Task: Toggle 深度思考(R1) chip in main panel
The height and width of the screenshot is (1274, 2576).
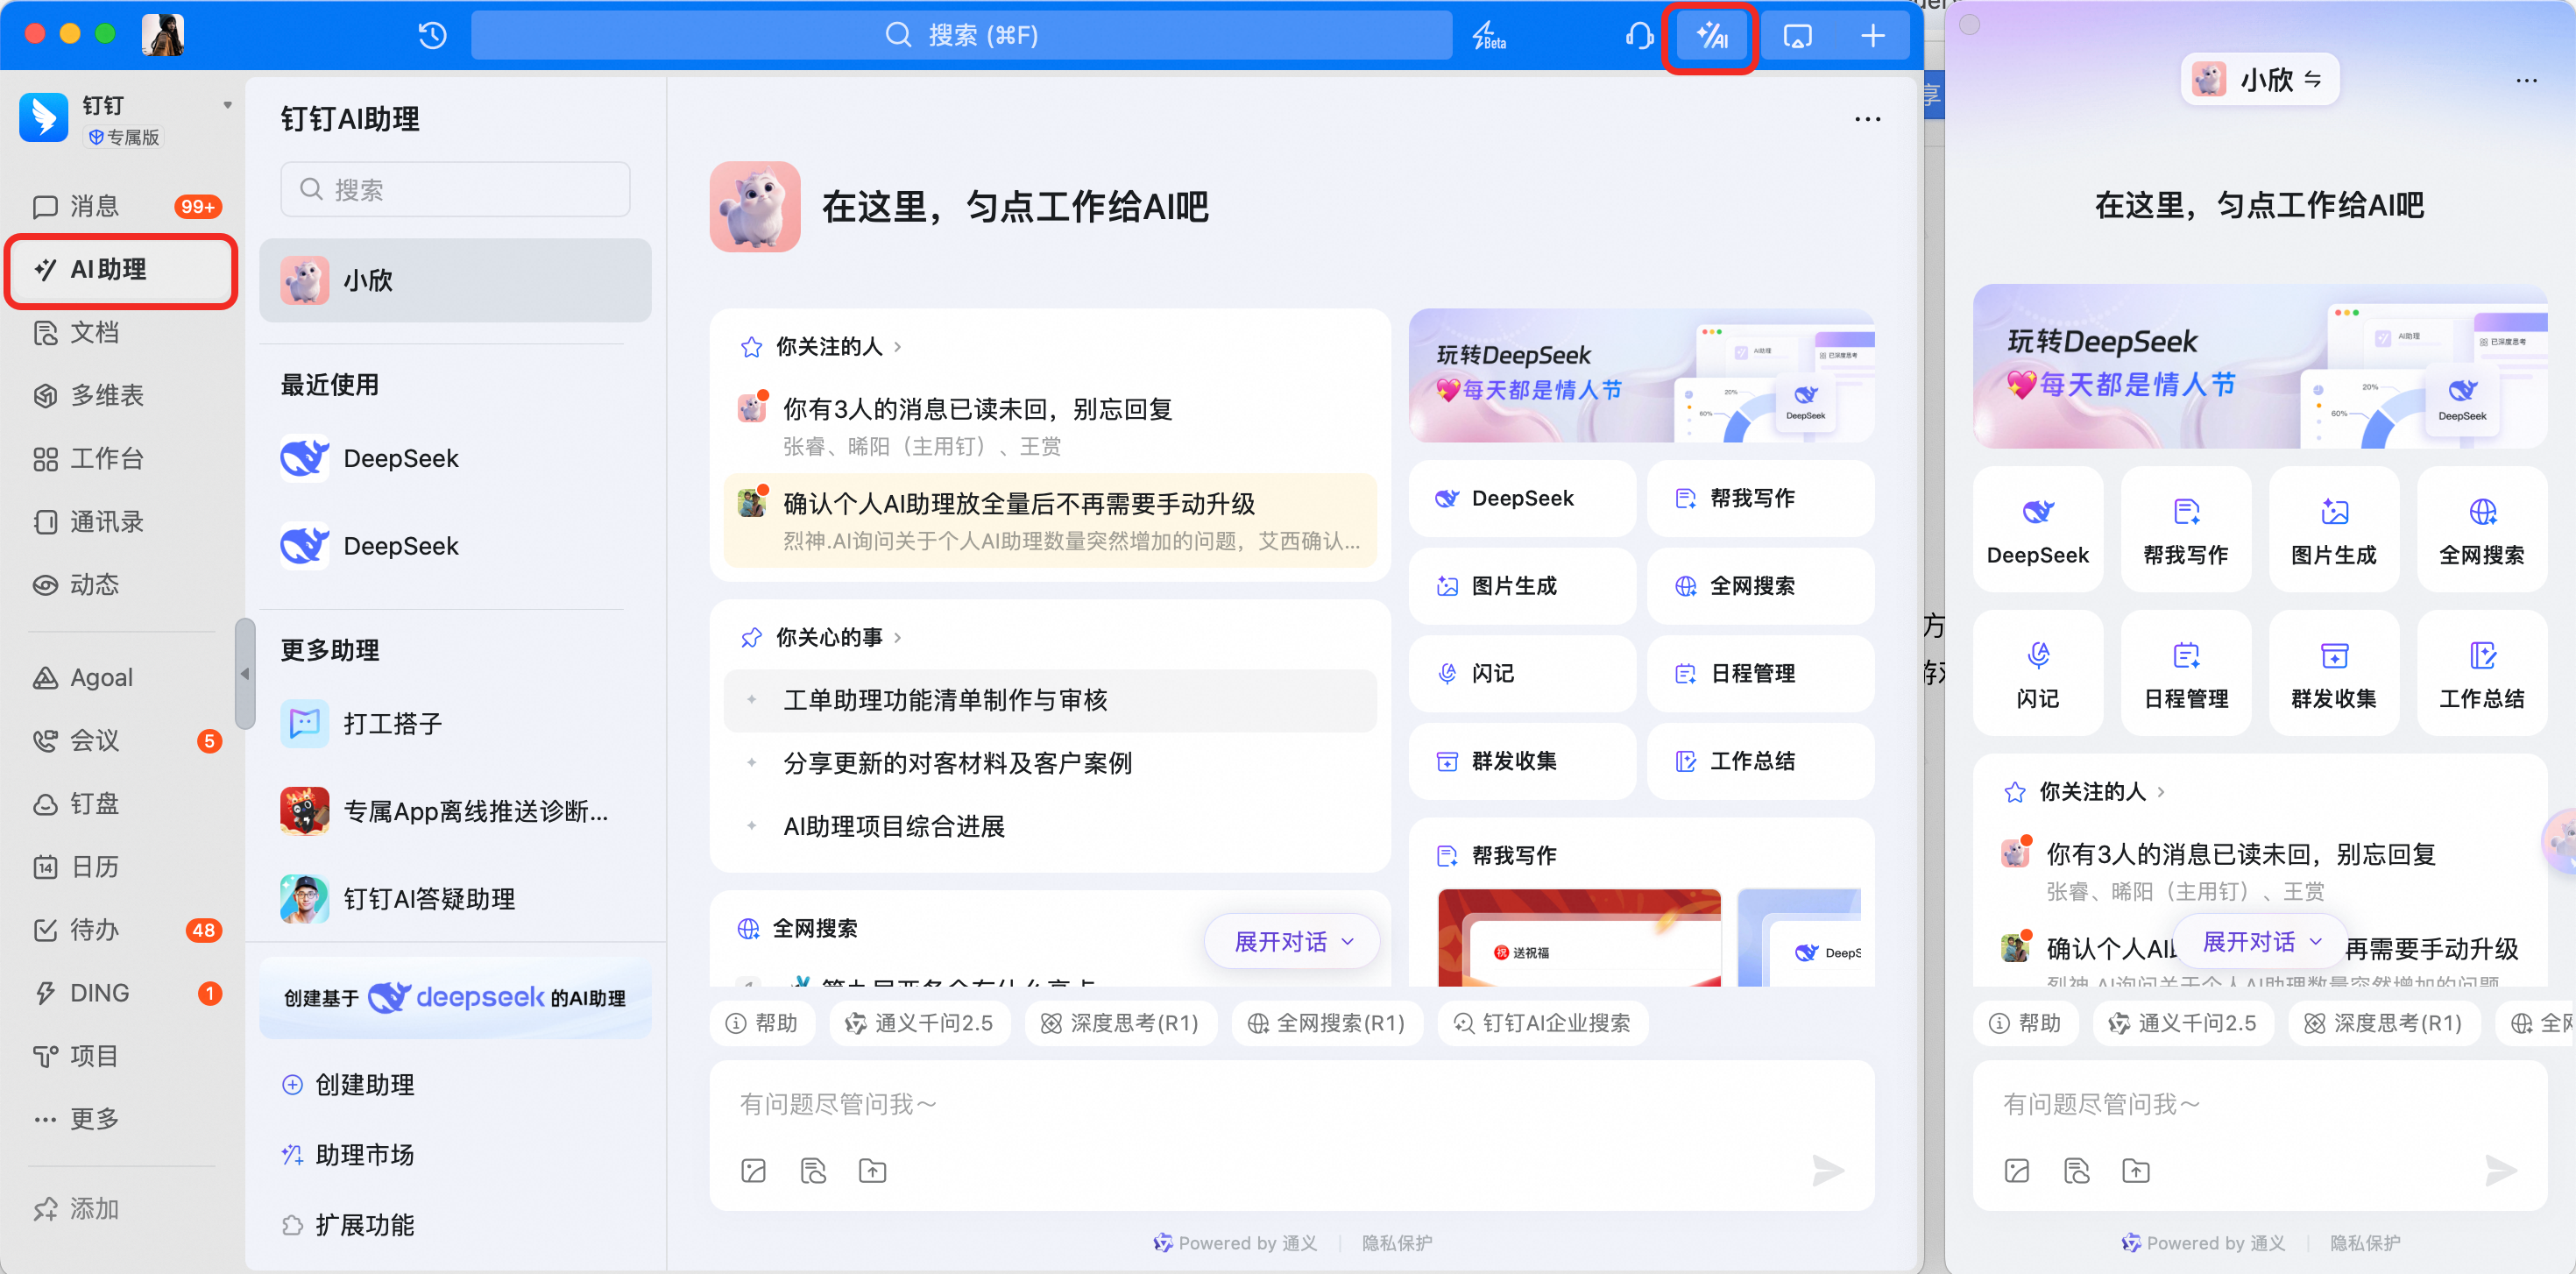Action: pos(1120,1023)
